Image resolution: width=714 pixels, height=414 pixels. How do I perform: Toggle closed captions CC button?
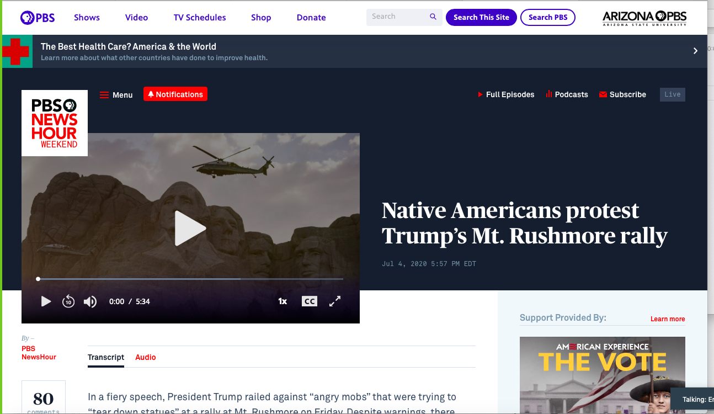point(310,301)
